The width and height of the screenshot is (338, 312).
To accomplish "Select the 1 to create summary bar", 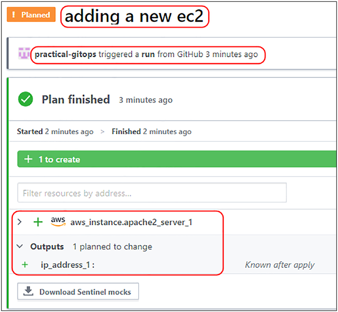I will (x=177, y=159).
